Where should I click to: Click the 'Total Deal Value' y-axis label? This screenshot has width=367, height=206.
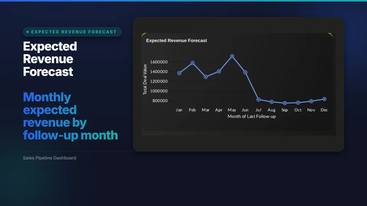[145, 79]
